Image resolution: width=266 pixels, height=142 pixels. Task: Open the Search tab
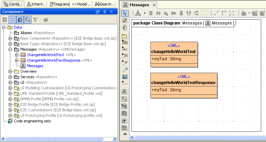[105, 4]
